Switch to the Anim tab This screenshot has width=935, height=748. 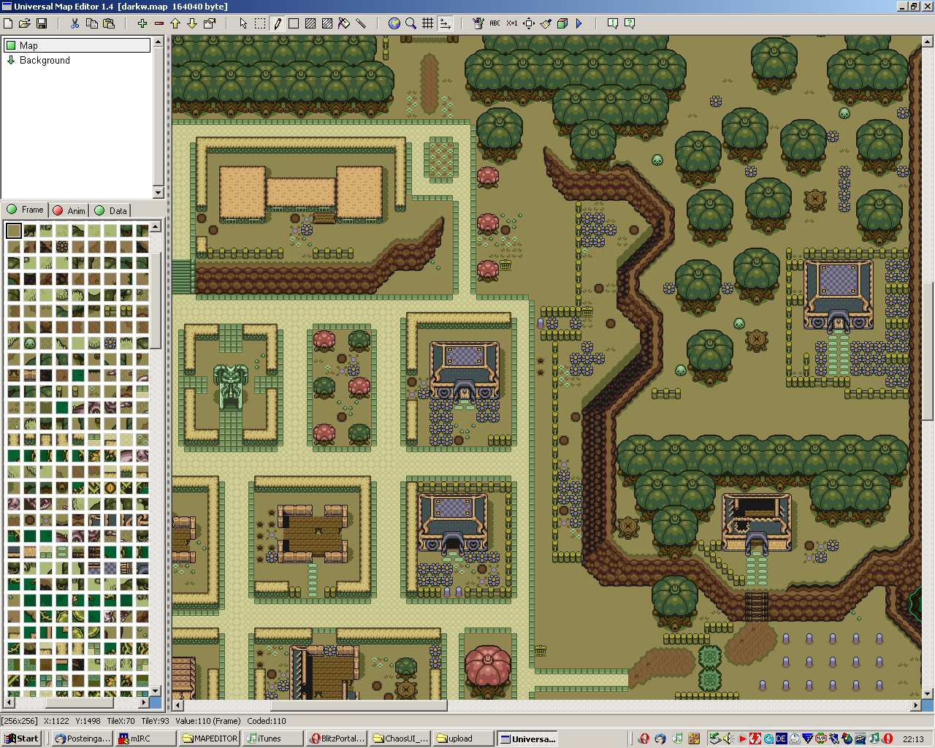point(69,210)
